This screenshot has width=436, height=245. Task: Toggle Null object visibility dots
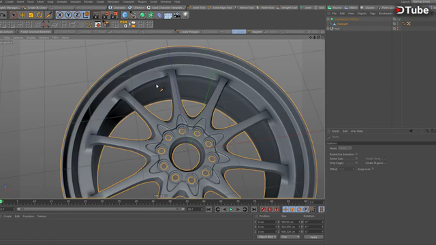(397, 29)
